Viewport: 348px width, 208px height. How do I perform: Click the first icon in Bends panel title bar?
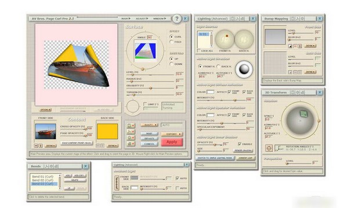(x=46, y=166)
